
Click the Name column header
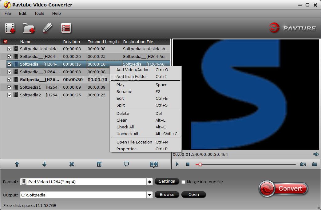41,42
